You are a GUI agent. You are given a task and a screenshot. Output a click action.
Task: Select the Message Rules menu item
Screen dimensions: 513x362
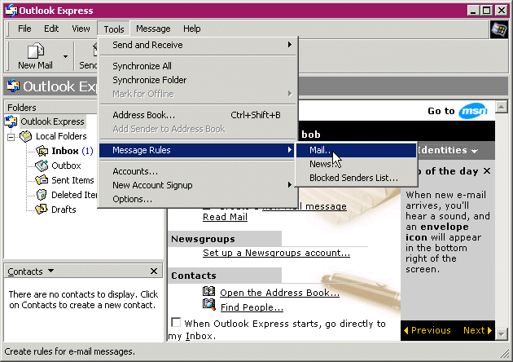tap(198, 150)
